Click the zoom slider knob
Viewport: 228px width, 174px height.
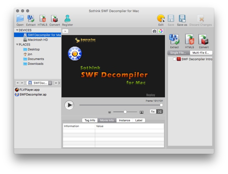point(125,112)
